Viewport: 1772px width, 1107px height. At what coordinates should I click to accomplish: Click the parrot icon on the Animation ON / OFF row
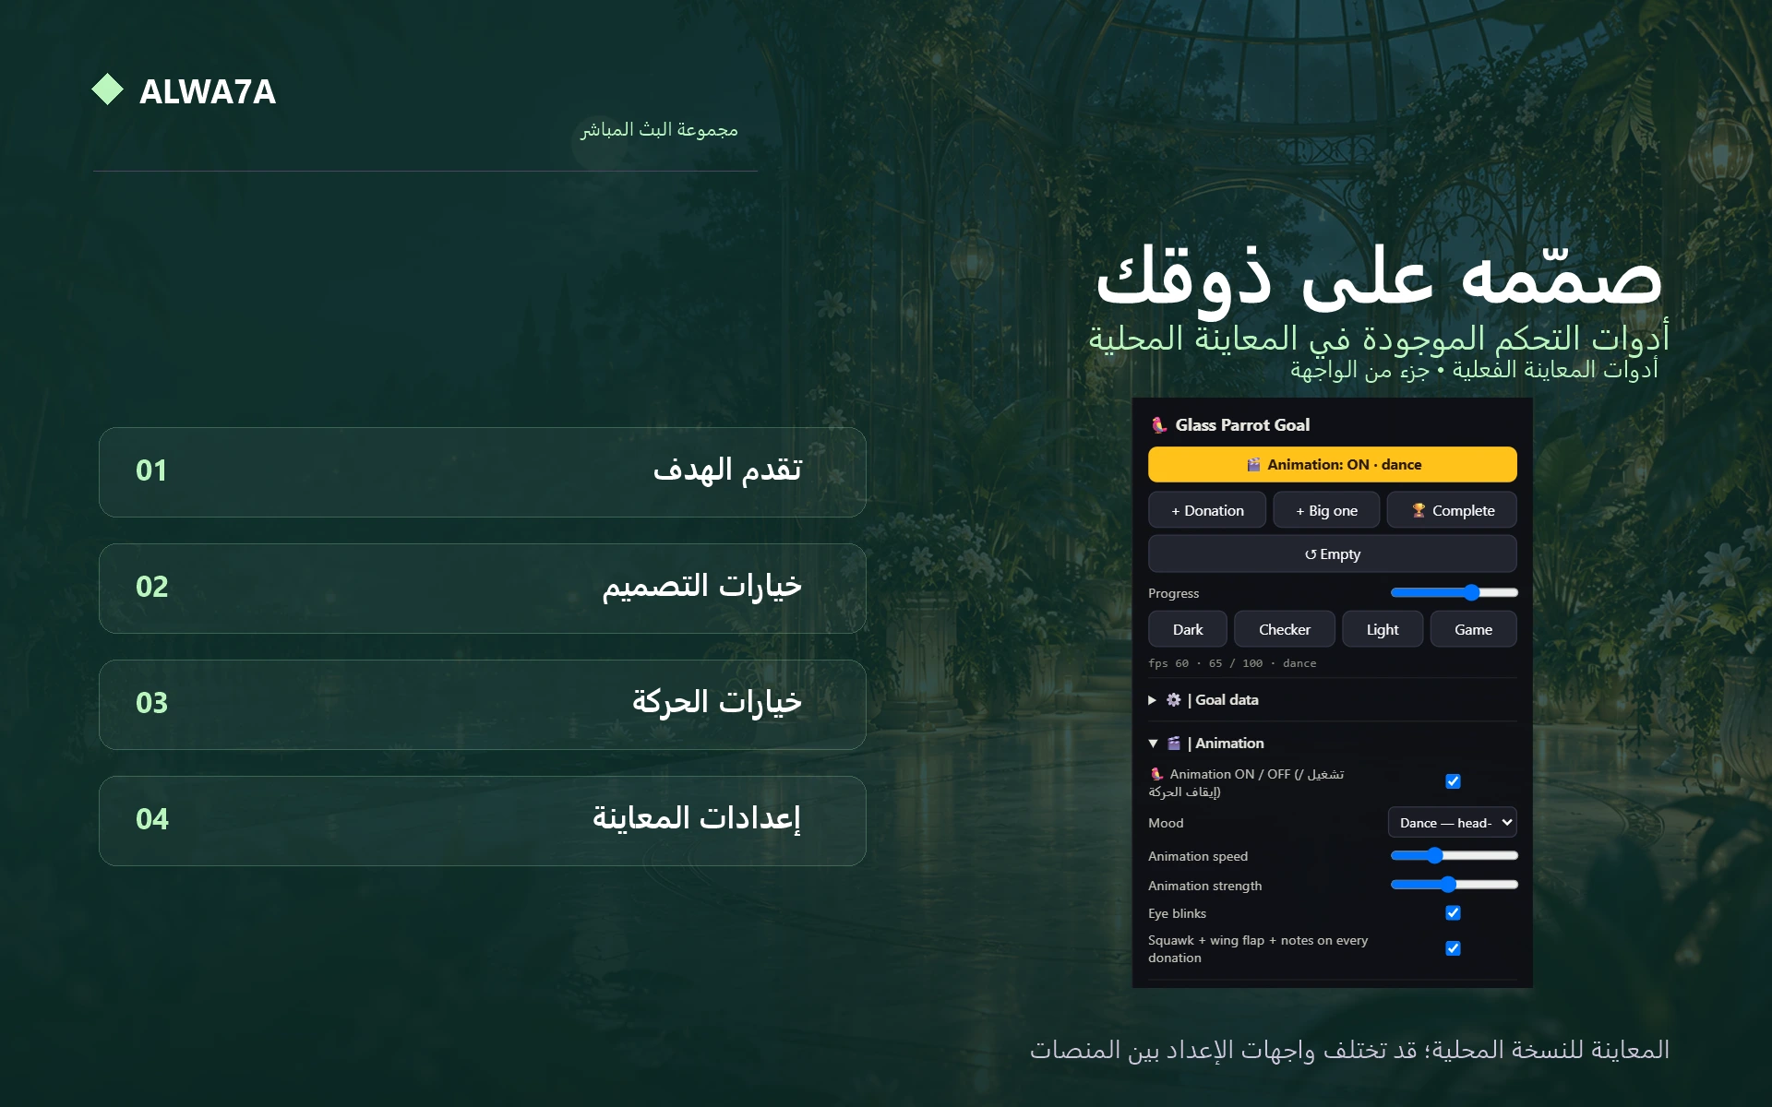point(1156,774)
